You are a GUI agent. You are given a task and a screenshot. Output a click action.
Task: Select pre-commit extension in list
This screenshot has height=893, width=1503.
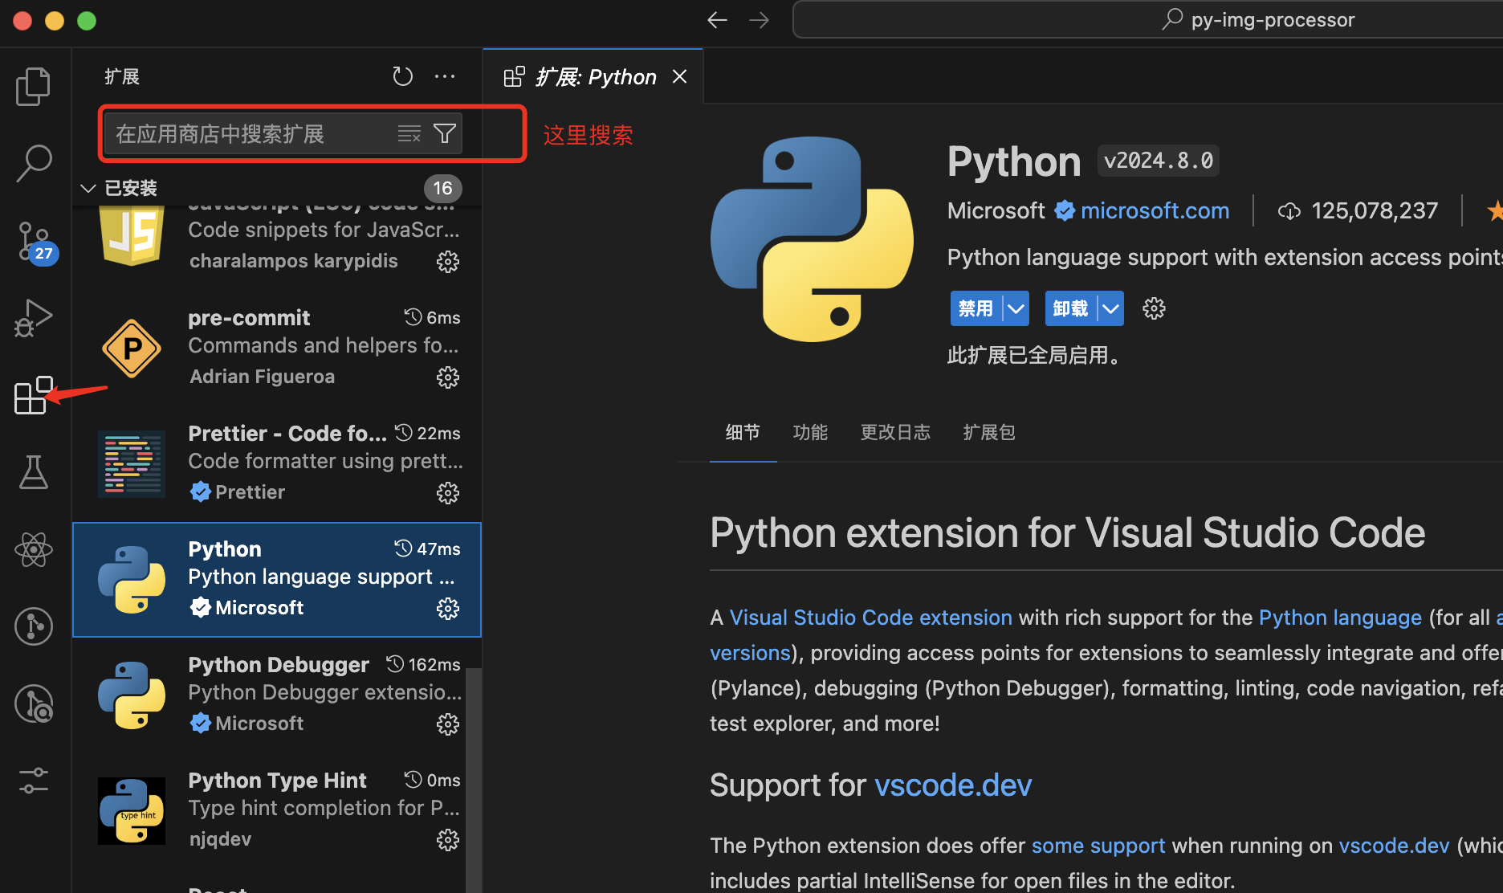[277, 349]
